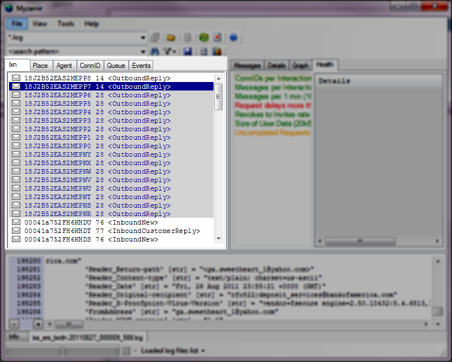Select the 00041a752FH6KHDT InboundCustomerReply entry
452x362 pixels.
112,231
